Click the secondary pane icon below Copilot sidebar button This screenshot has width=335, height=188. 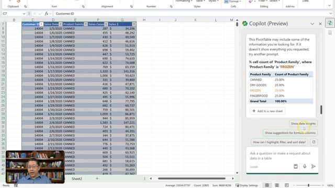coord(330,32)
